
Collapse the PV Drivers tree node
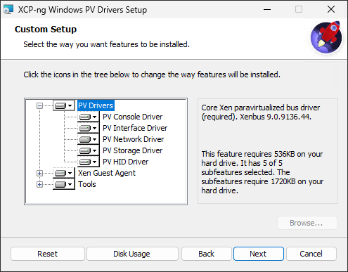point(39,105)
